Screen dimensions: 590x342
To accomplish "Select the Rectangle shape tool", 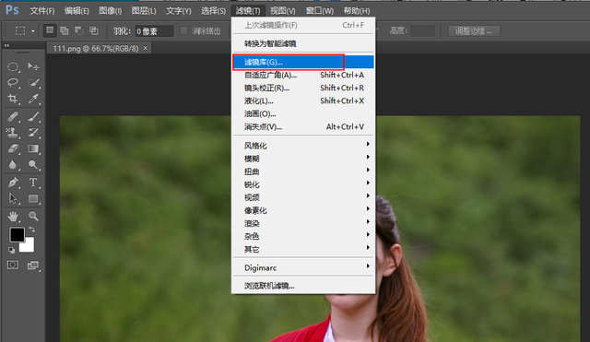I will 33,198.
